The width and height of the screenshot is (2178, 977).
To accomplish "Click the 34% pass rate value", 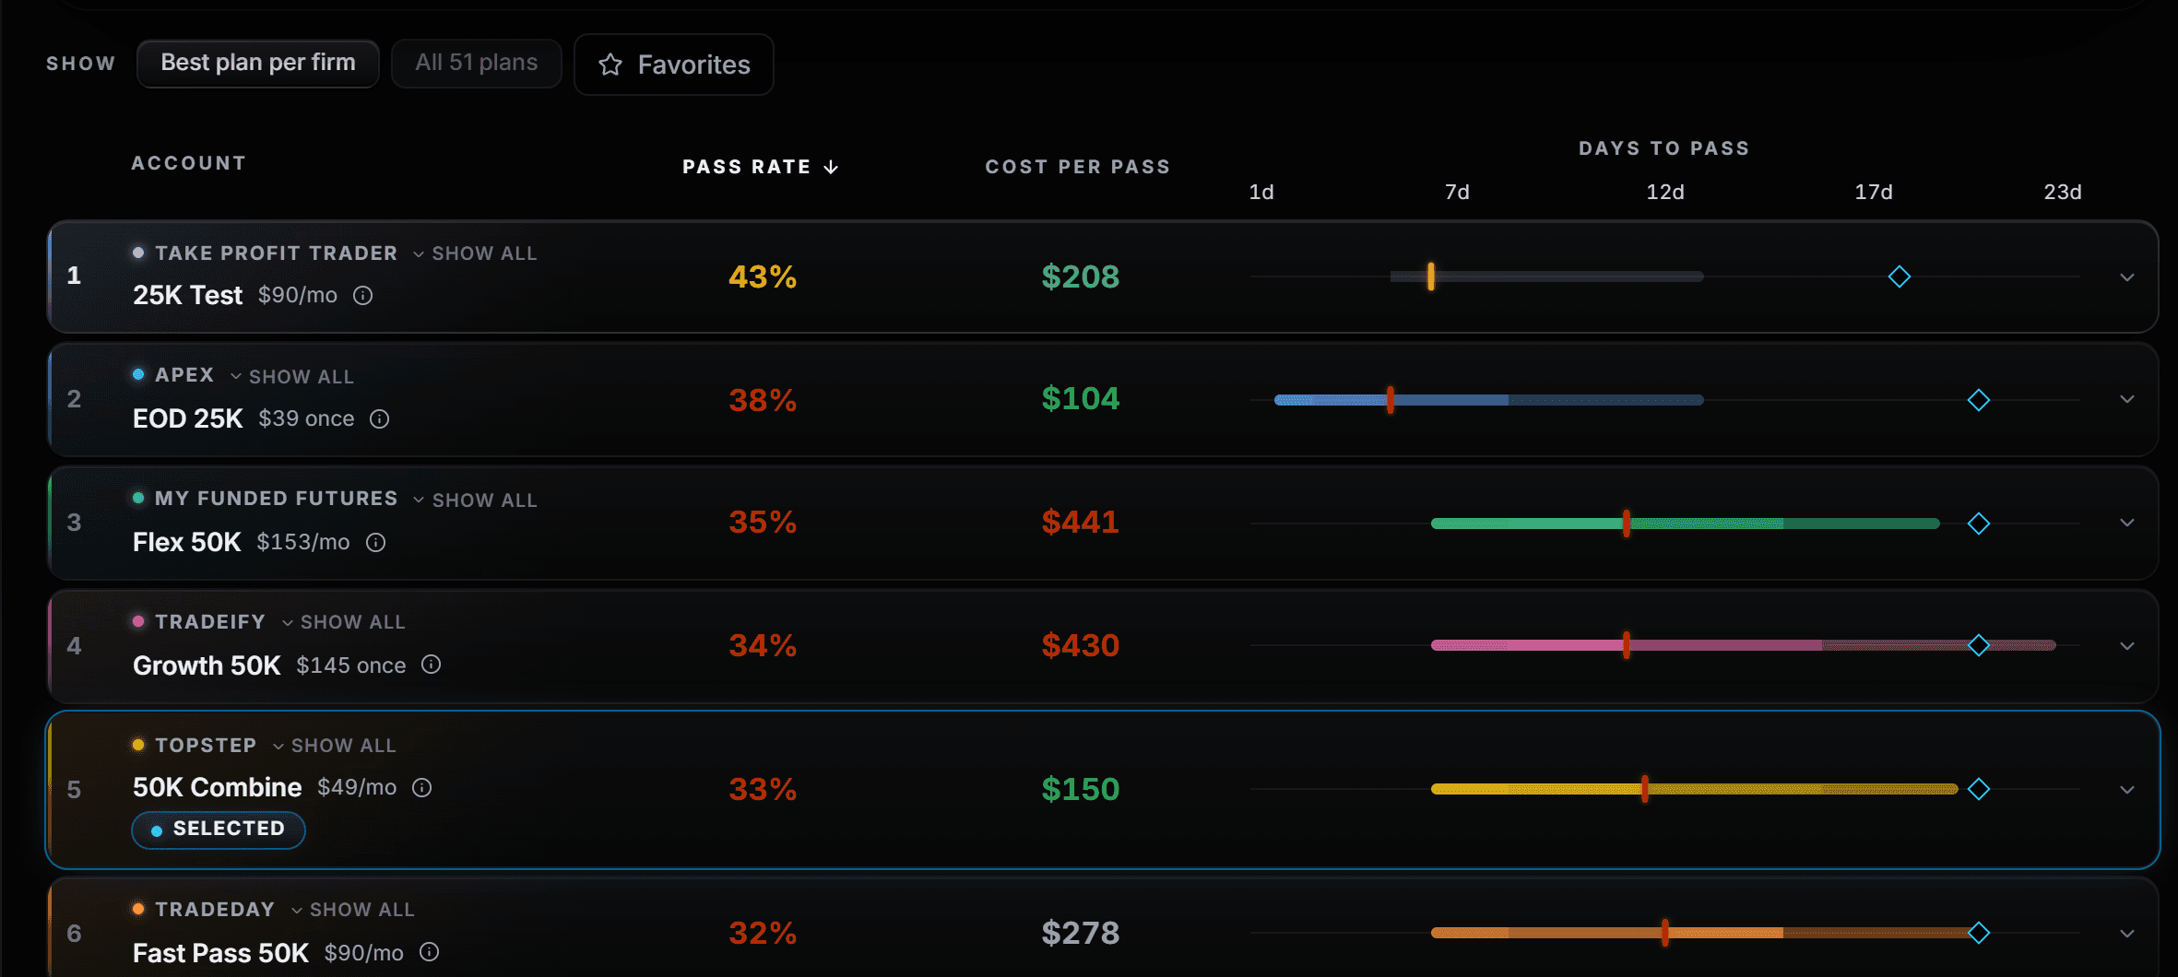I will 763,645.
